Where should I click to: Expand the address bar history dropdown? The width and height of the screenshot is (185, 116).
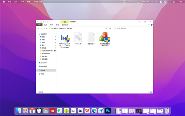pos(106,28)
